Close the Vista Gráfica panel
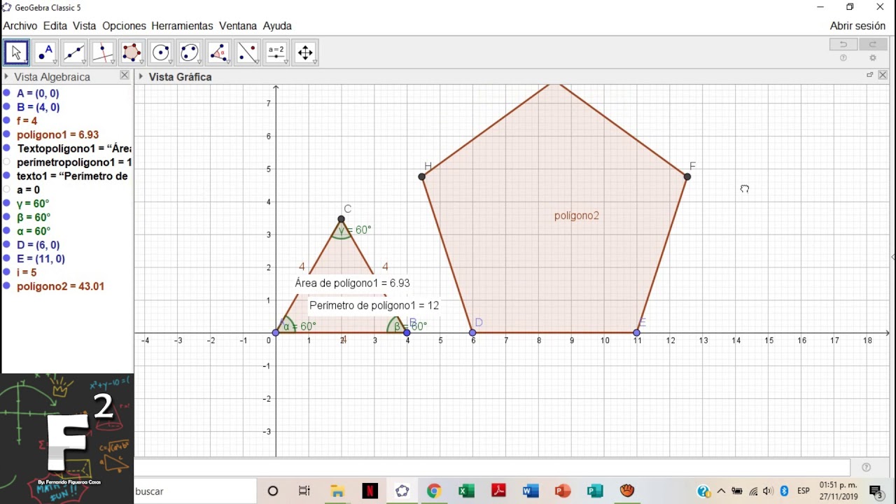Viewport: 896px width, 504px height. coord(883,75)
